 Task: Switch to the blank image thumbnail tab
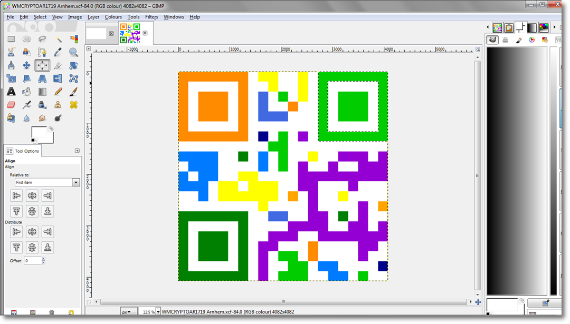coord(97,33)
